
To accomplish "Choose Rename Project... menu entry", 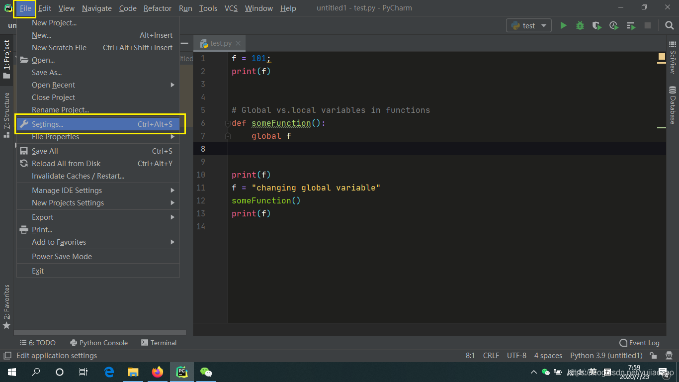I will 98,110.
